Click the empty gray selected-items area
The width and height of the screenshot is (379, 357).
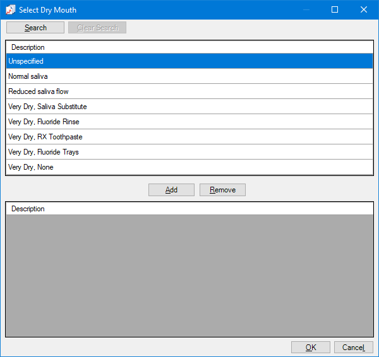click(189, 276)
